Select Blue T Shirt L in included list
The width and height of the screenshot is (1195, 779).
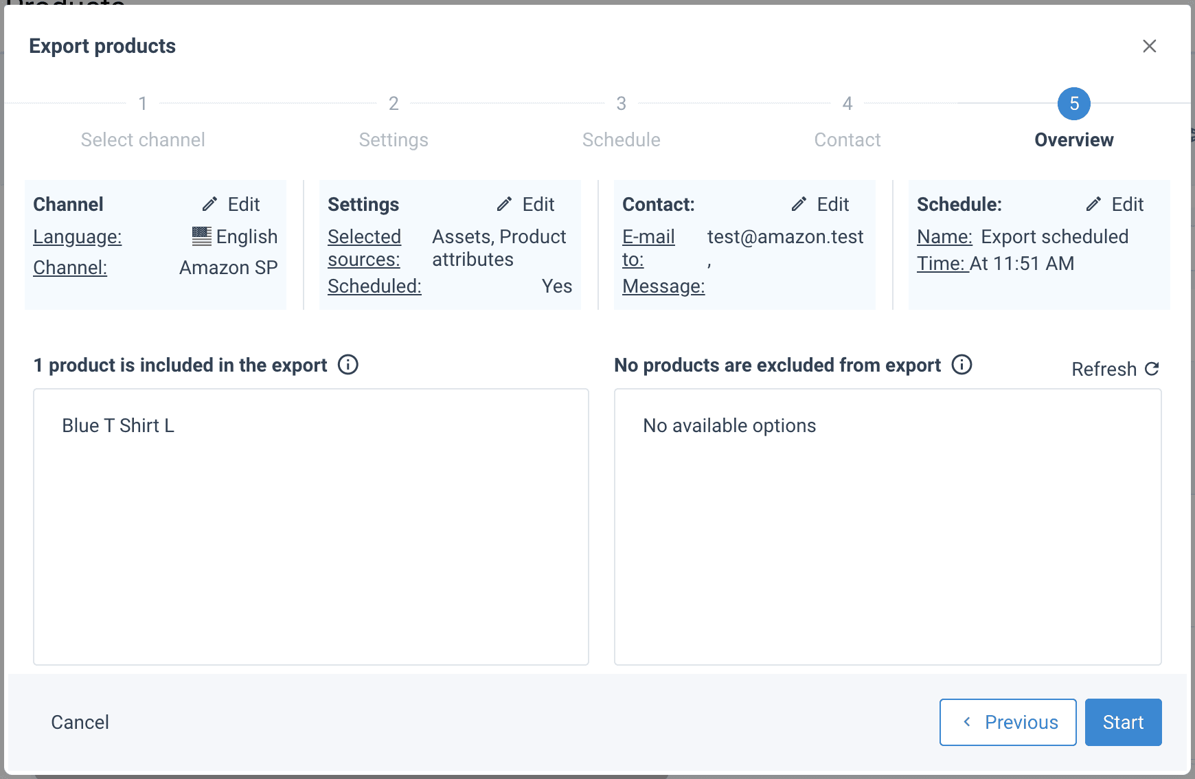[x=118, y=426]
